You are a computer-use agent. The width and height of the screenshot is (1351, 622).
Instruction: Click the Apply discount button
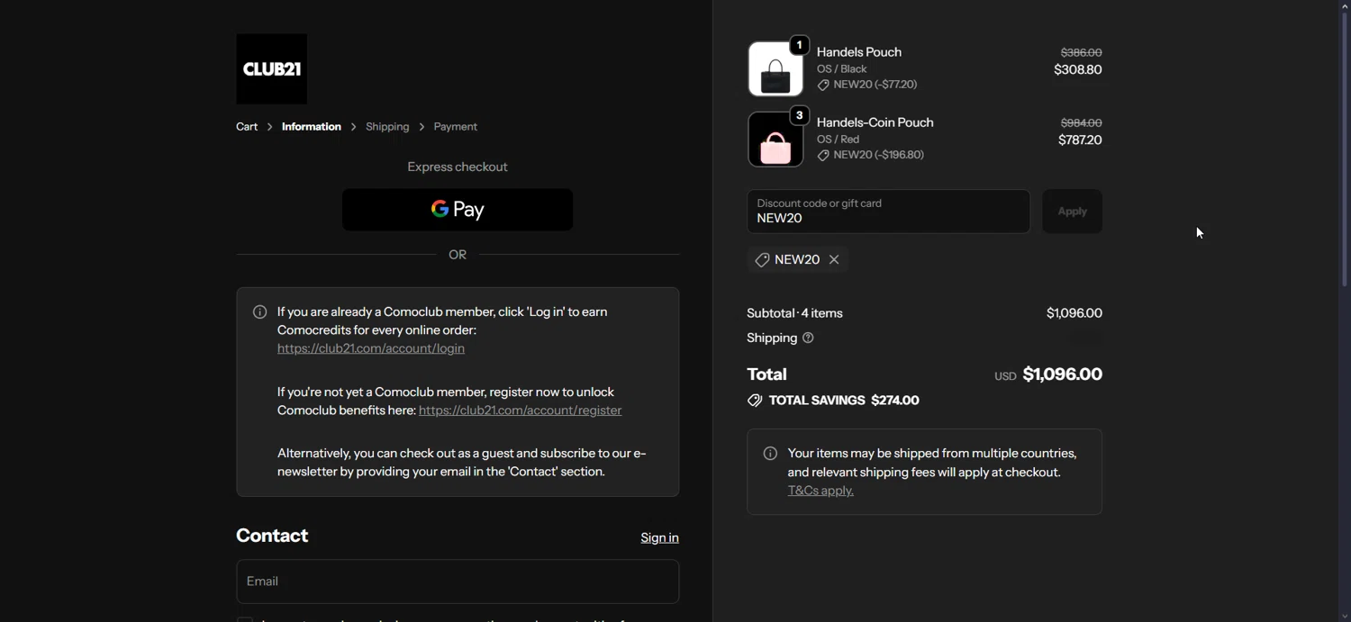[1072, 212]
